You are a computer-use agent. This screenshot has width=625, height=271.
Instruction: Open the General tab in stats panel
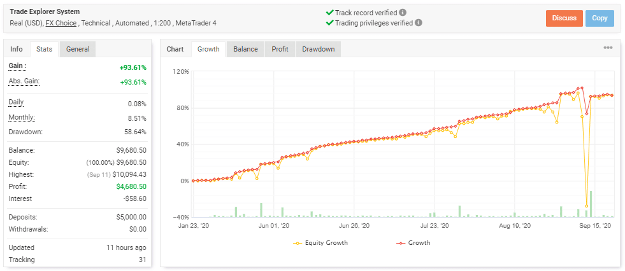[78, 50]
